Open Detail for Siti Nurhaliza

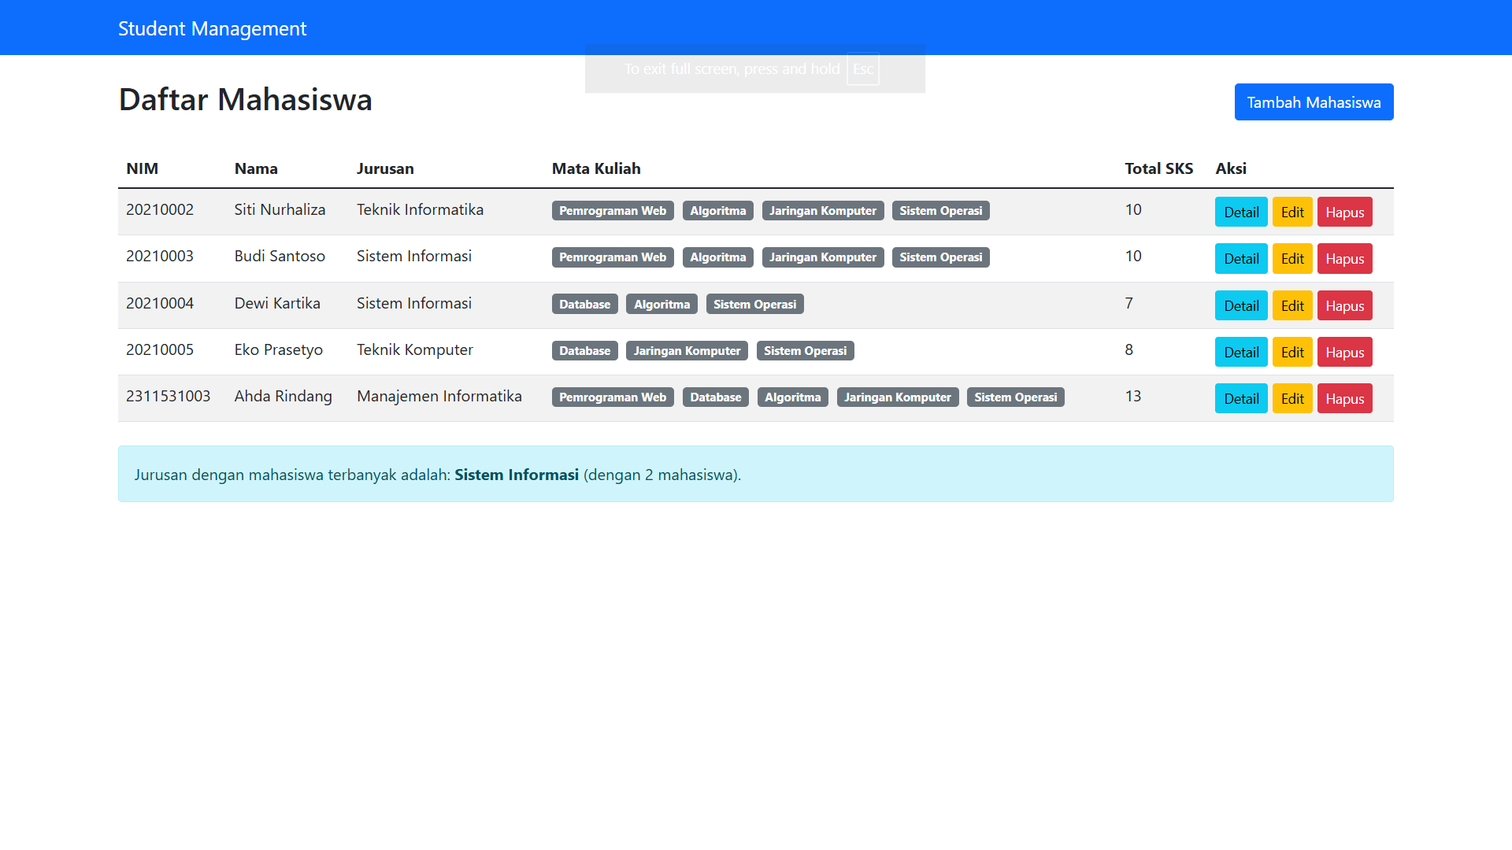(x=1240, y=212)
